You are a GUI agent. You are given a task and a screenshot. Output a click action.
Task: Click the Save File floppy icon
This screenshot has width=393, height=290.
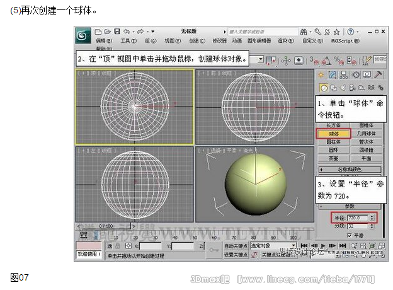117,32
